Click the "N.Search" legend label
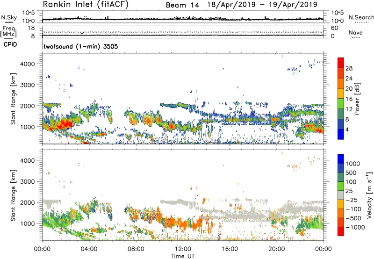The height and width of the screenshot is (259, 374). pos(361,17)
